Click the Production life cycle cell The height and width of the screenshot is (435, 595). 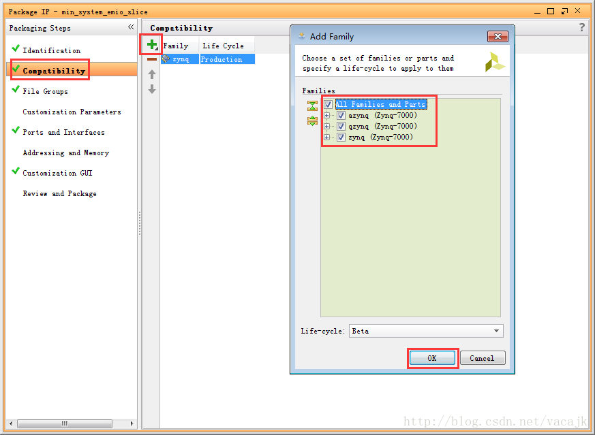pos(227,59)
